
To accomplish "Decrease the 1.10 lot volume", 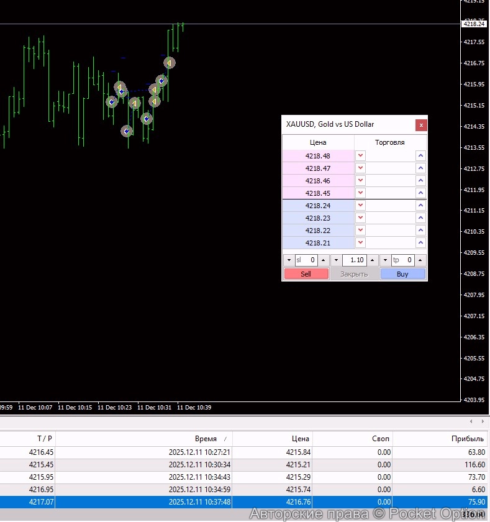I will point(337,260).
